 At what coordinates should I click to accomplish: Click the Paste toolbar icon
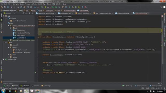point(24,7)
